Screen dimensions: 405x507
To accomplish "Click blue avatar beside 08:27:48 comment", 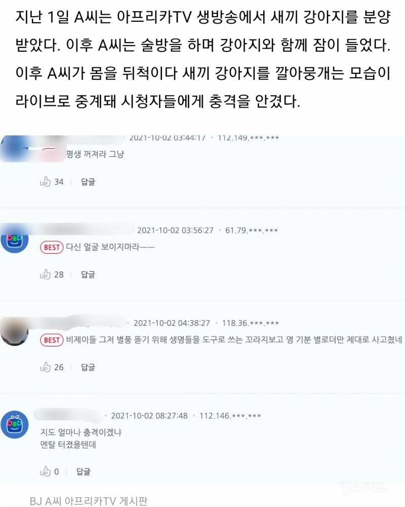I will click(x=15, y=425).
